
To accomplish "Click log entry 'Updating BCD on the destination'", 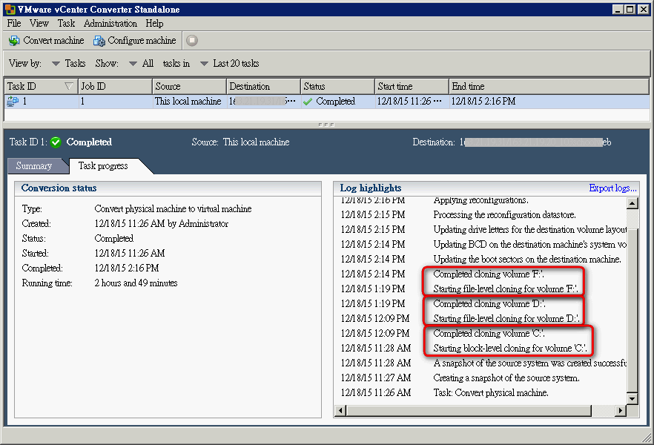I will 529,245.
